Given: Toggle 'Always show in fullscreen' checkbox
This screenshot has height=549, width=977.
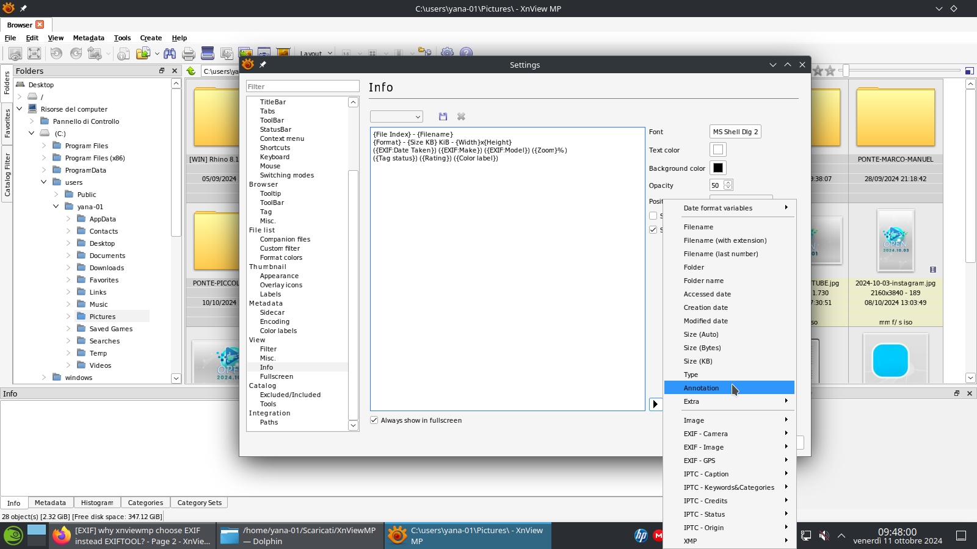Looking at the screenshot, I should pyautogui.click(x=374, y=420).
